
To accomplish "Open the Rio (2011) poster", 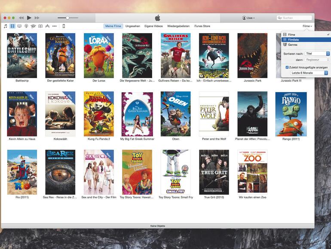I will [22, 172].
